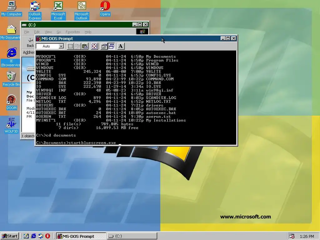
Task: Toggle Full Screen in MS-DOS Prompt toolbar
Action: pyautogui.click(x=94, y=46)
